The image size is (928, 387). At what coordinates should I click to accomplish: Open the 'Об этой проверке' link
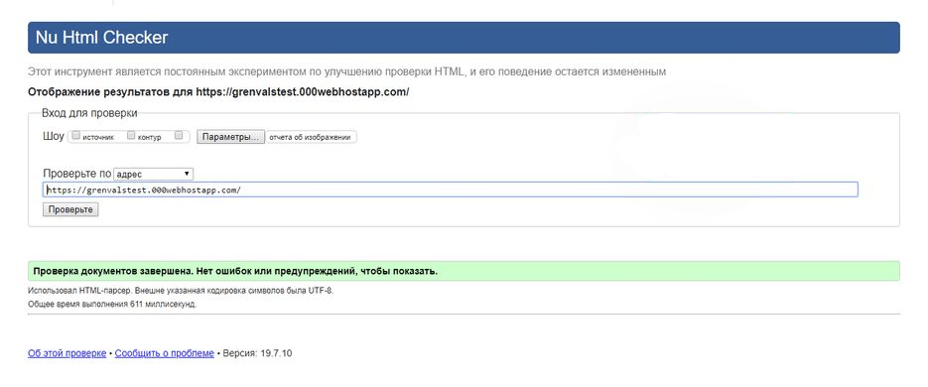(x=66, y=353)
